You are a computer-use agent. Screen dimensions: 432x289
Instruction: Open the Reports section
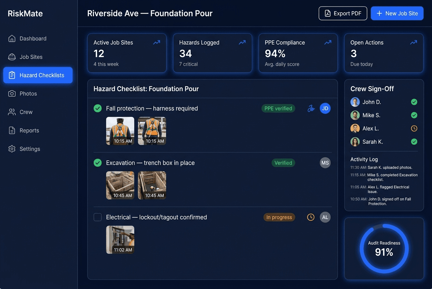(38, 131)
